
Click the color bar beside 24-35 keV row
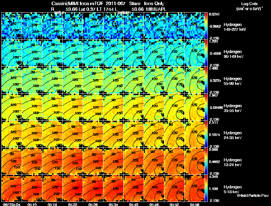click(x=206, y=134)
